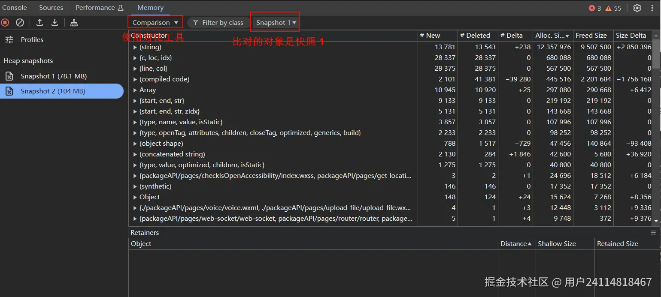Switch to the Console tab
The image size is (661, 297).
click(15, 8)
